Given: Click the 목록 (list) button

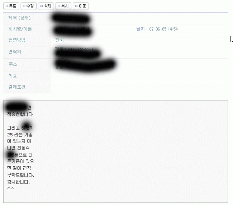Looking at the screenshot, I should pyautogui.click(x=11, y=6).
